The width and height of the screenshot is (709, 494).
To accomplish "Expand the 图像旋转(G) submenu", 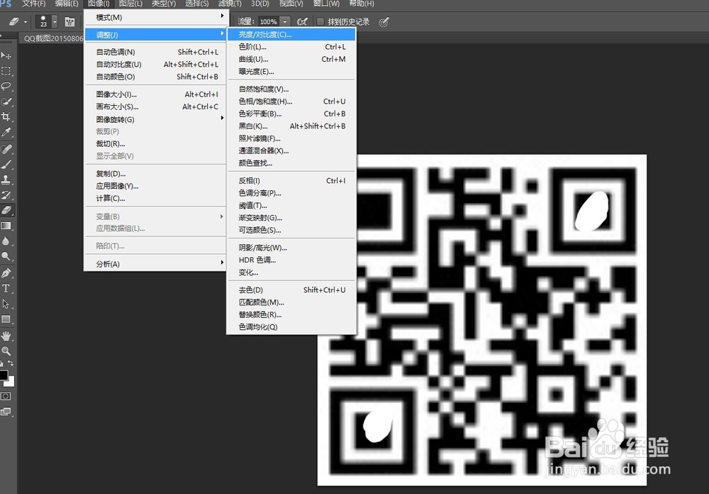I will (155, 119).
